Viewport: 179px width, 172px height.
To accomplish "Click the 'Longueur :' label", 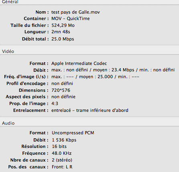I will point(37,32).
